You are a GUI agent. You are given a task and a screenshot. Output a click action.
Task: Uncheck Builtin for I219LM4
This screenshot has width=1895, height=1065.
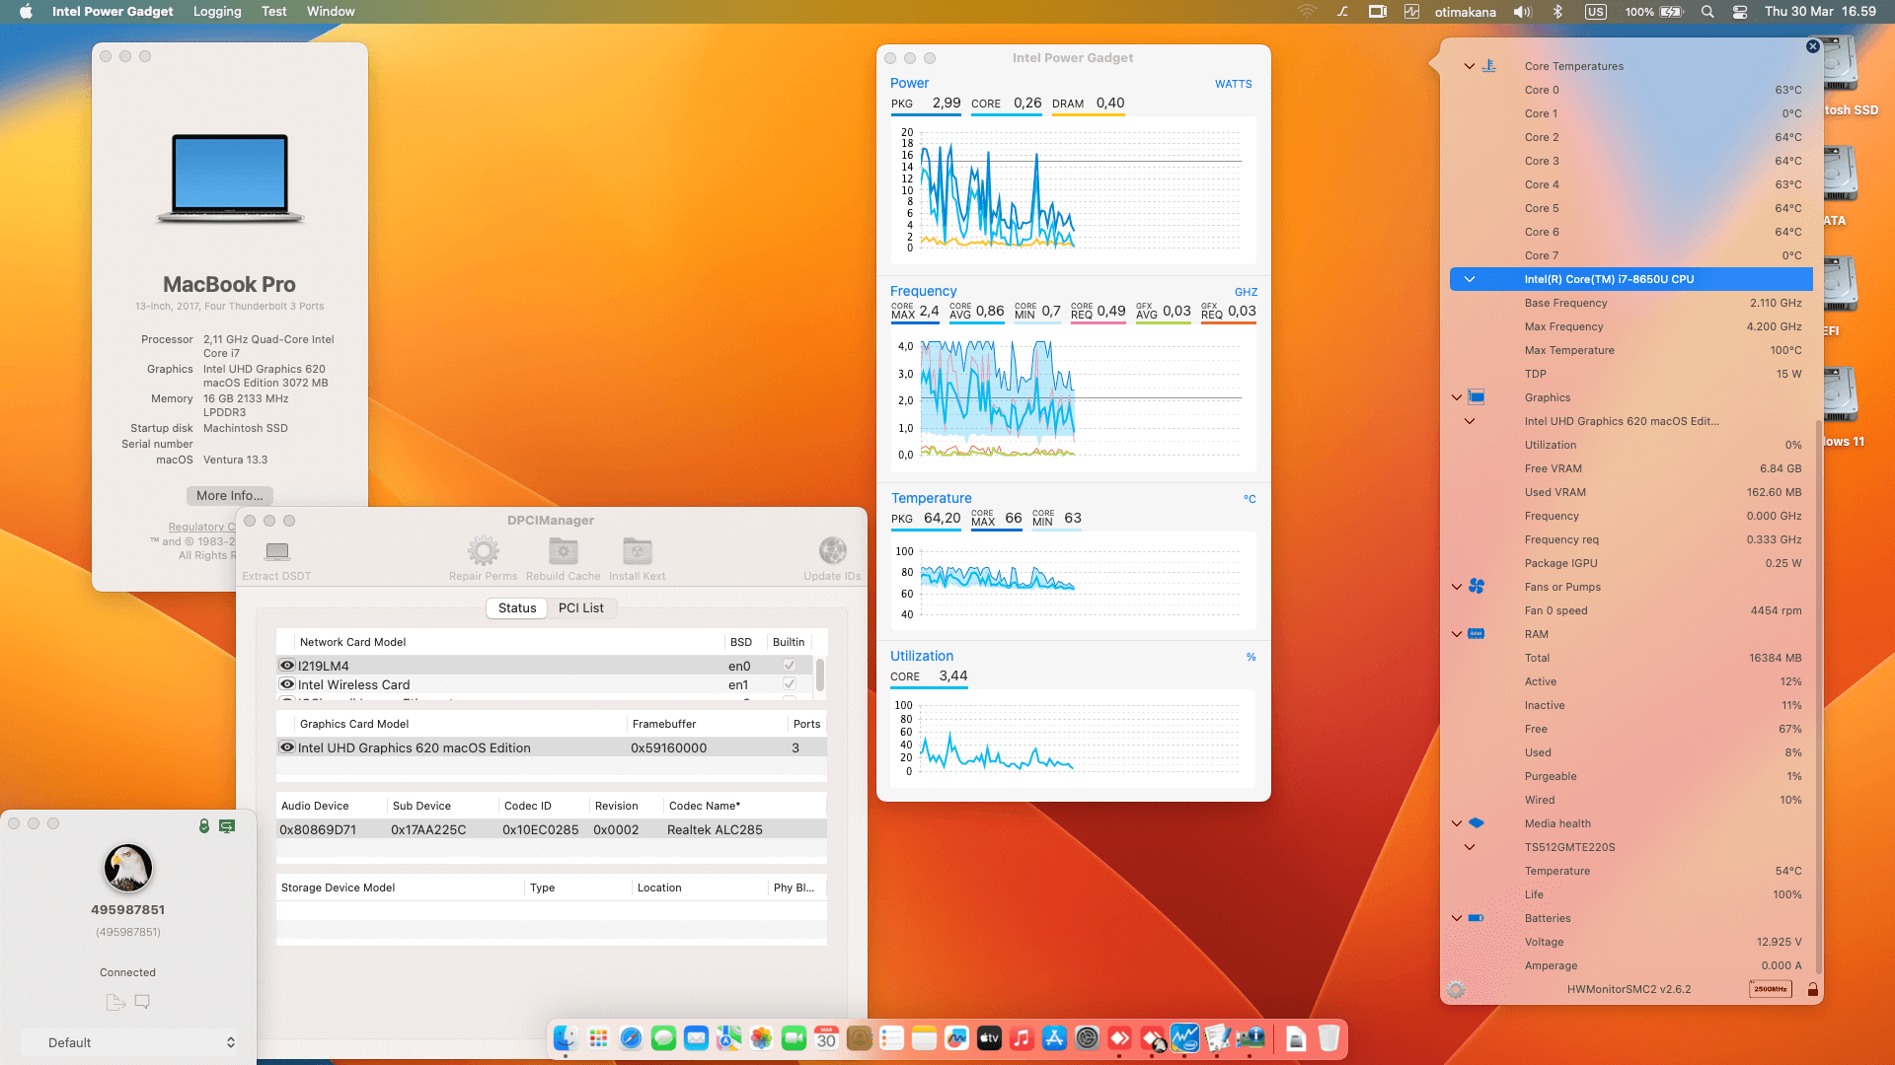tap(788, 666)
